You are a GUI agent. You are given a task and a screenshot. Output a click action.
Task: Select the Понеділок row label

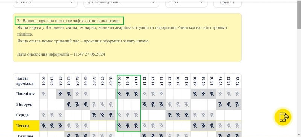click(x=26, y=94)
